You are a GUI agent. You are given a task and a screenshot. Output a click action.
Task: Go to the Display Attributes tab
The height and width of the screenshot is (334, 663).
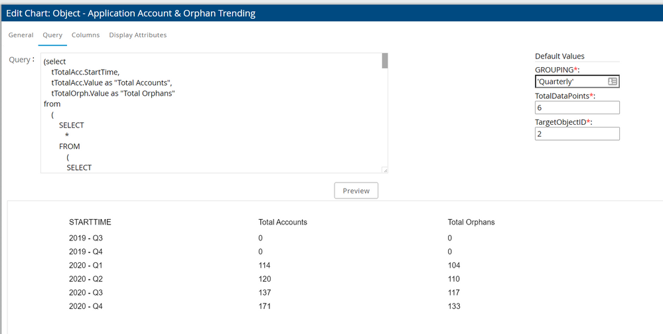point(137,35)
